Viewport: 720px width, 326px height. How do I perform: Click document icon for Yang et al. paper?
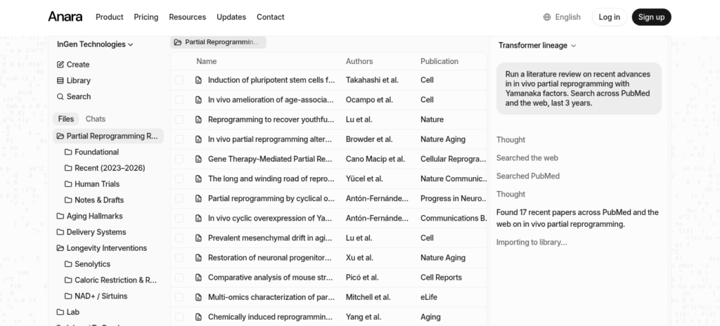(x=198, y=317)
